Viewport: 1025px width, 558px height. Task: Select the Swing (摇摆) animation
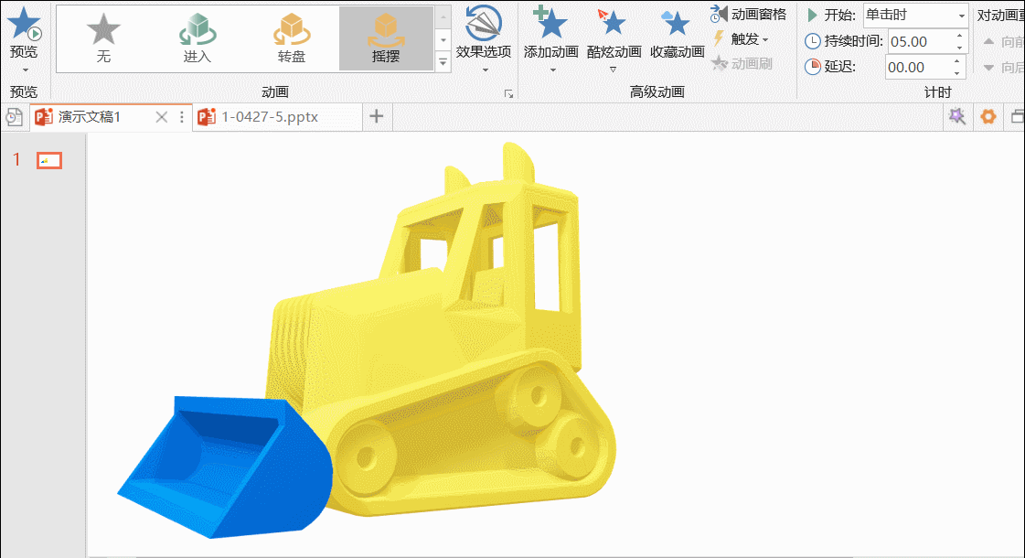click(x=386, y=38)
